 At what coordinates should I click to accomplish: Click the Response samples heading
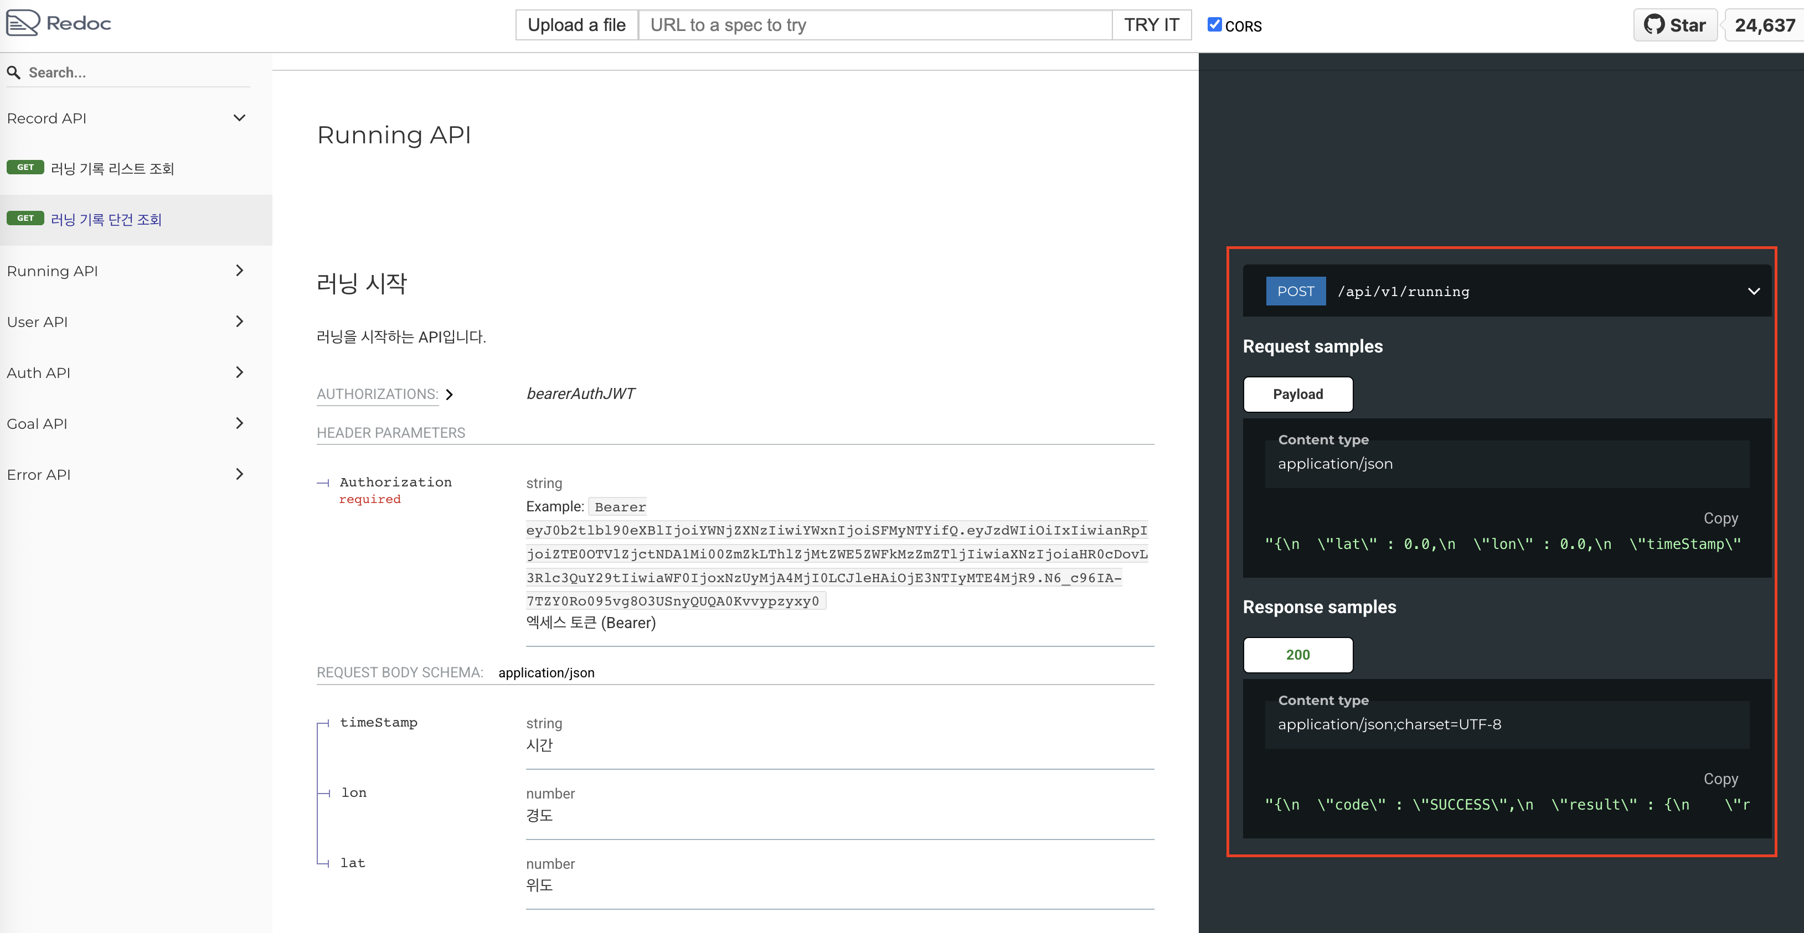pos(1320,607)
